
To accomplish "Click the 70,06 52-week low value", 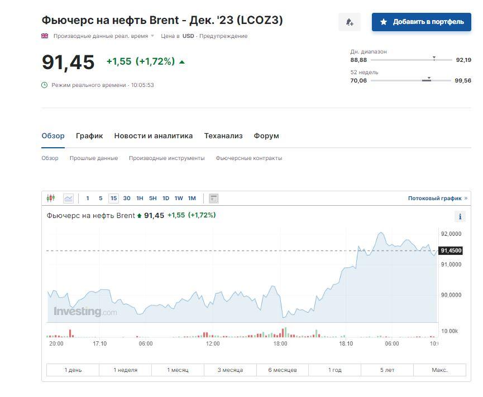I will (358, 80).
